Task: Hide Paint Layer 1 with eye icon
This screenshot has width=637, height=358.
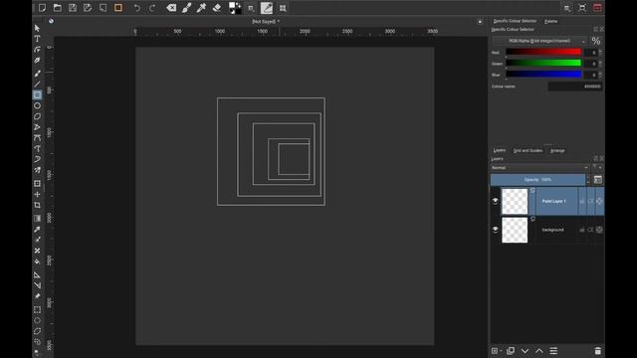Action: coord(496,201)
